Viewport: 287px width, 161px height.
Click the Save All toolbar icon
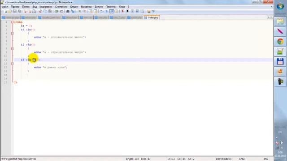click(x=19, y=11)
